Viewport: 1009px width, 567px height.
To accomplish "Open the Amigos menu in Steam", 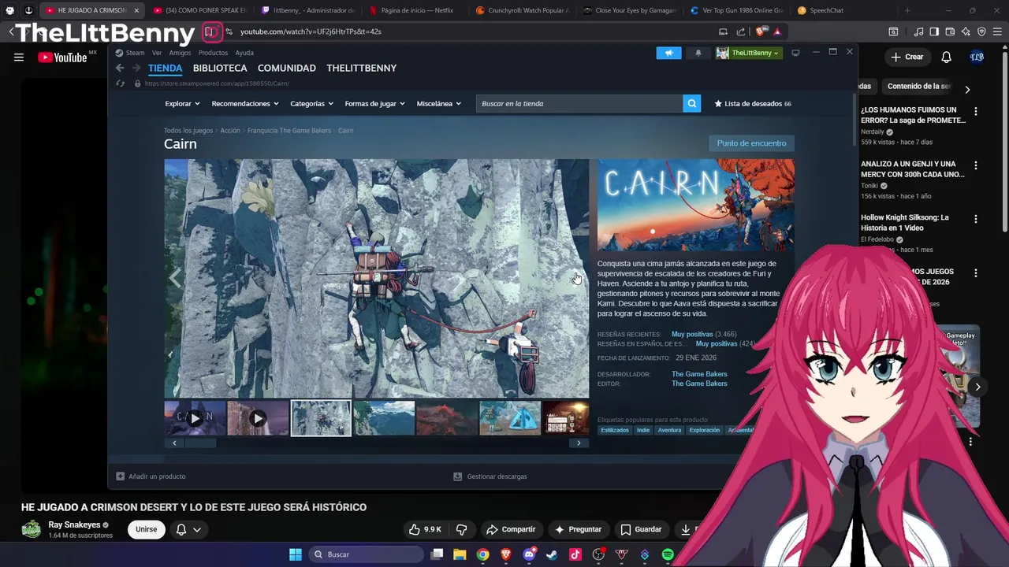I will click(180, 53).
